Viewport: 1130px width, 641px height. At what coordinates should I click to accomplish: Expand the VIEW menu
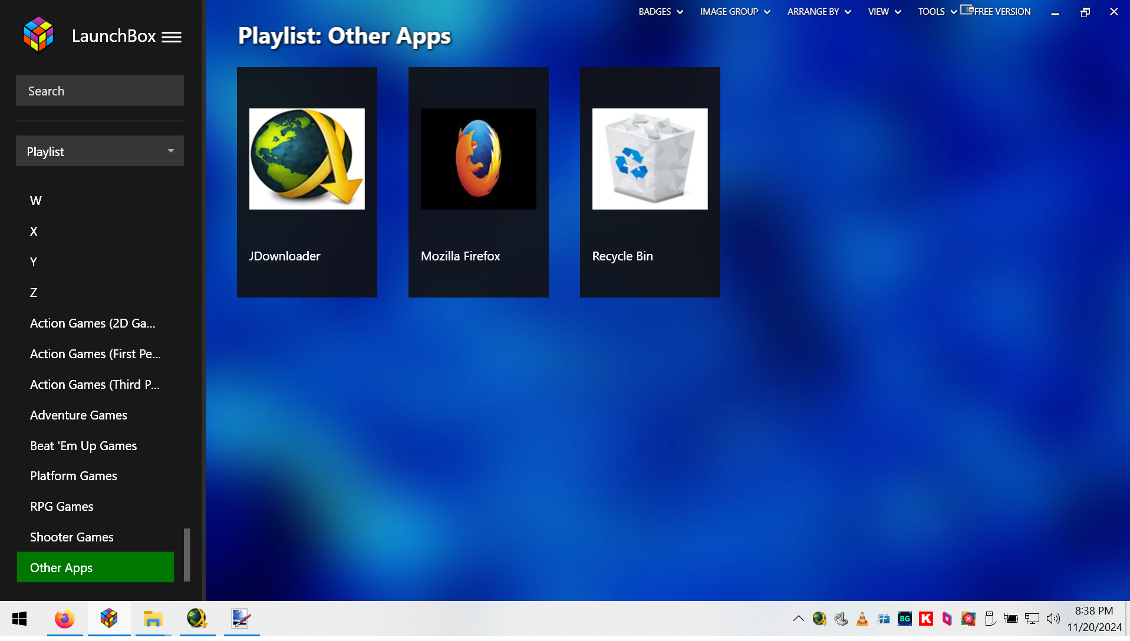coord(884,12)
